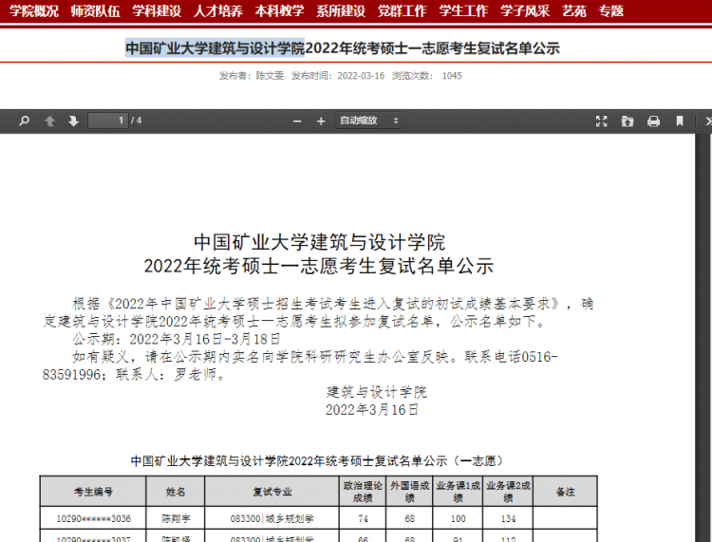The image size is (712, 542).
Task: Switch PDF viewer to presentation mode
Action: [602, 121]
